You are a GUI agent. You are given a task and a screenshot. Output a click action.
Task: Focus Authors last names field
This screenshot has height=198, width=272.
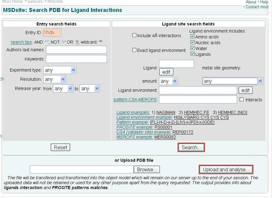click(76, 50)
